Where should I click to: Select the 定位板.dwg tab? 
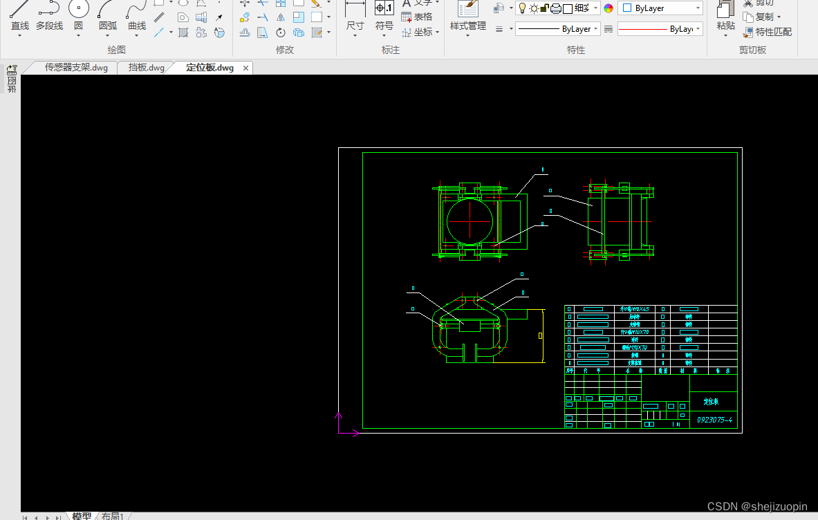tap(210, 68)
